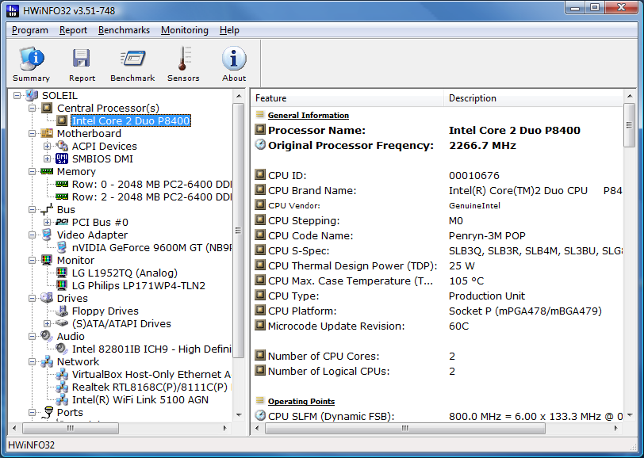Click the Microcode Update Revision row
The height and width of the screenshot is (458, 644).
[x=438, y=326]
